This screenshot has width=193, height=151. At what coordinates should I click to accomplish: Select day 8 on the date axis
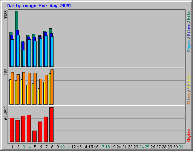[52, 147]
